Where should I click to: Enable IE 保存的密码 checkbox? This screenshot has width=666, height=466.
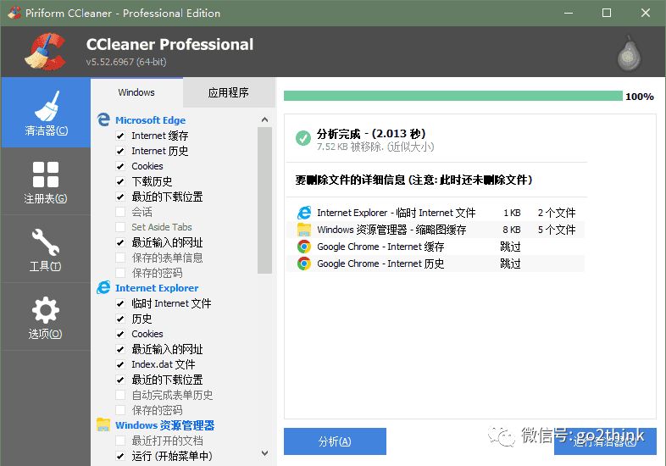tap(120, 410)
